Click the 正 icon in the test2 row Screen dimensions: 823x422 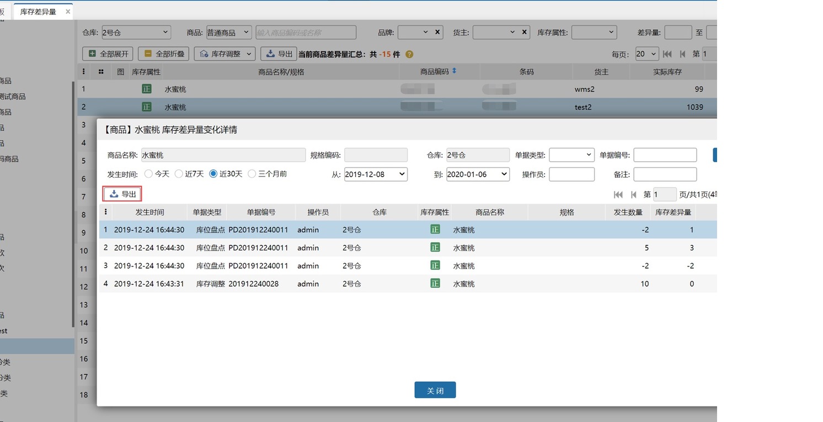[147, 106]
